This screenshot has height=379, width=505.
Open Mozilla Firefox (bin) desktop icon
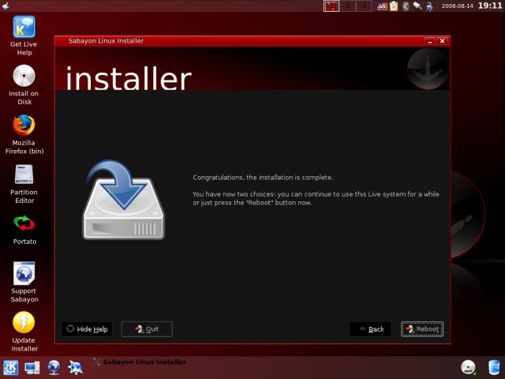(x=24, y=126)
